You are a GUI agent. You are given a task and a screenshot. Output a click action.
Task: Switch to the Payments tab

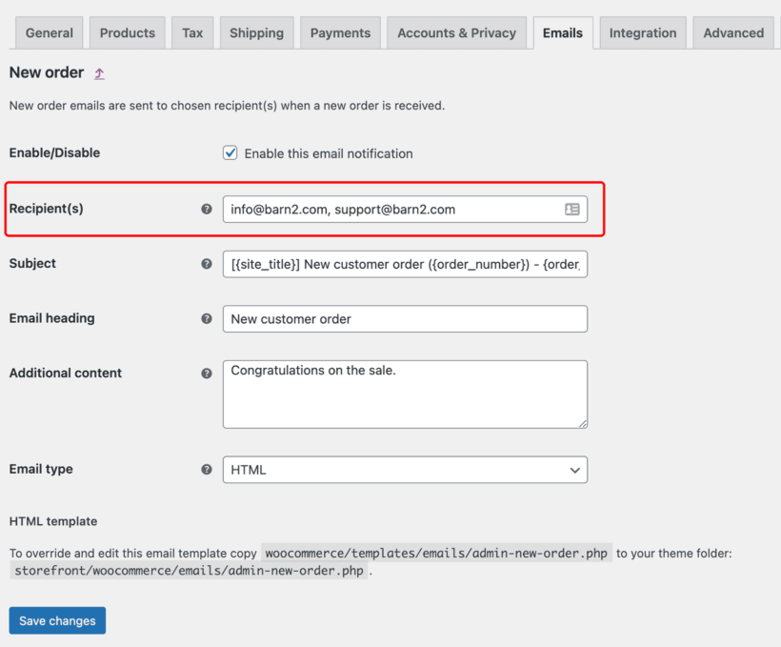point(340,31)
